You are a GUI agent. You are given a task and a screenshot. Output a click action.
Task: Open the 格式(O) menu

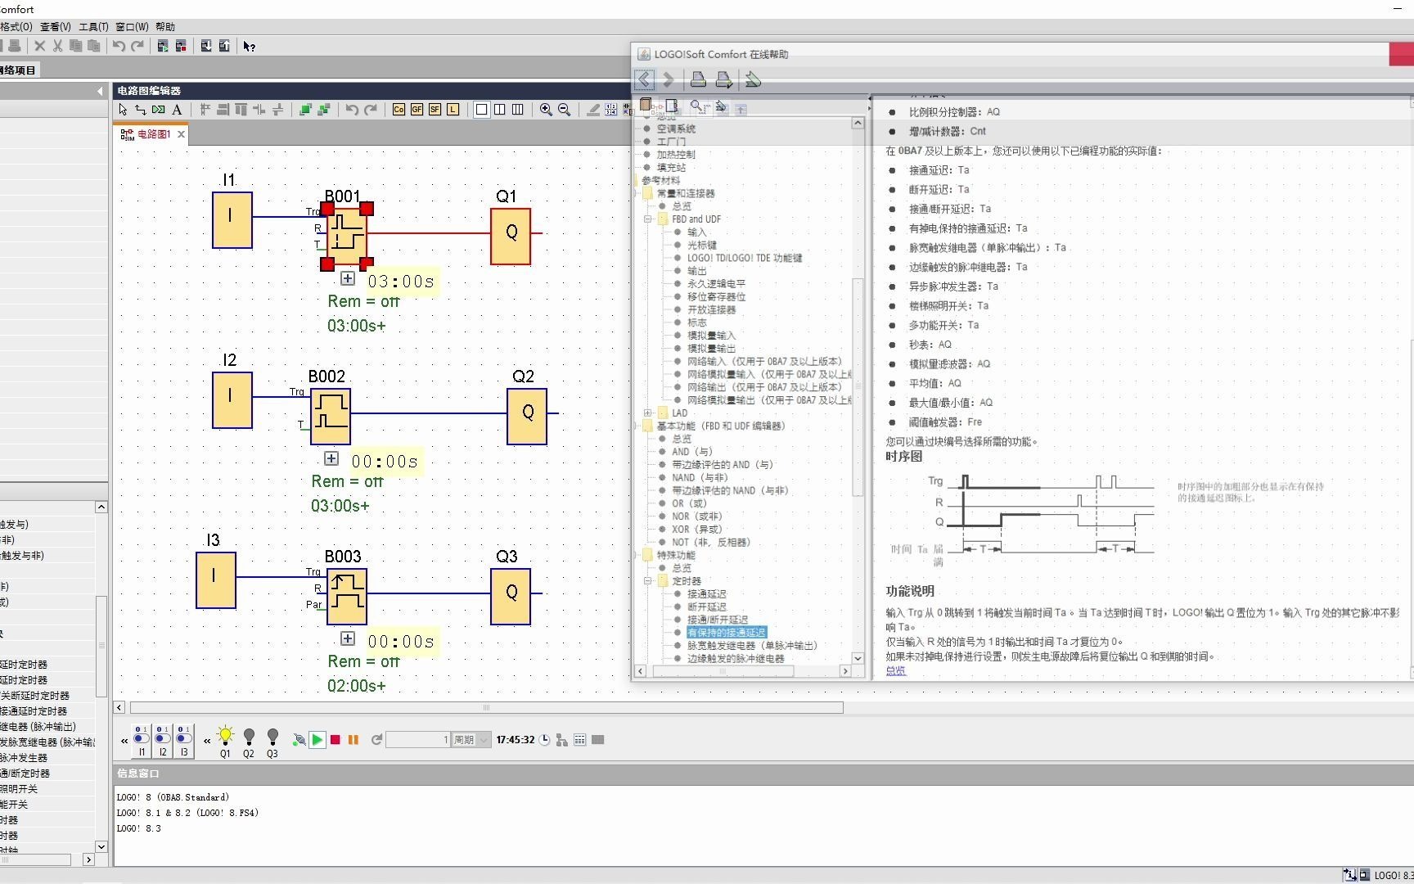16,27
